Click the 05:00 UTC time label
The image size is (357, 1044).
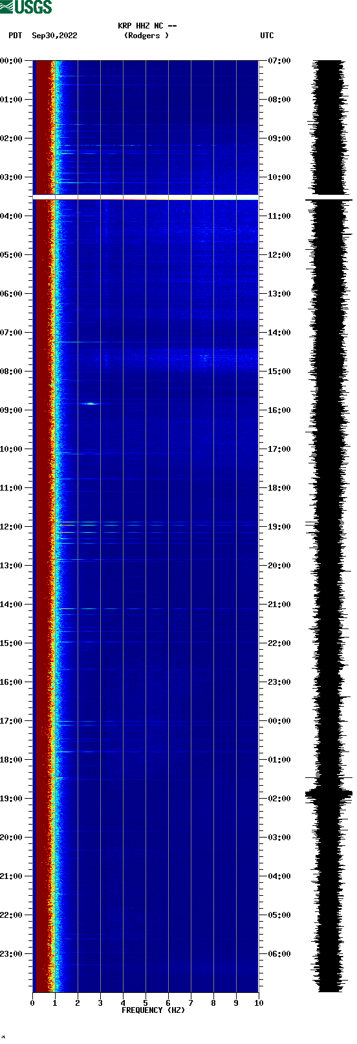pyautogui.click(x=279, y=915)
